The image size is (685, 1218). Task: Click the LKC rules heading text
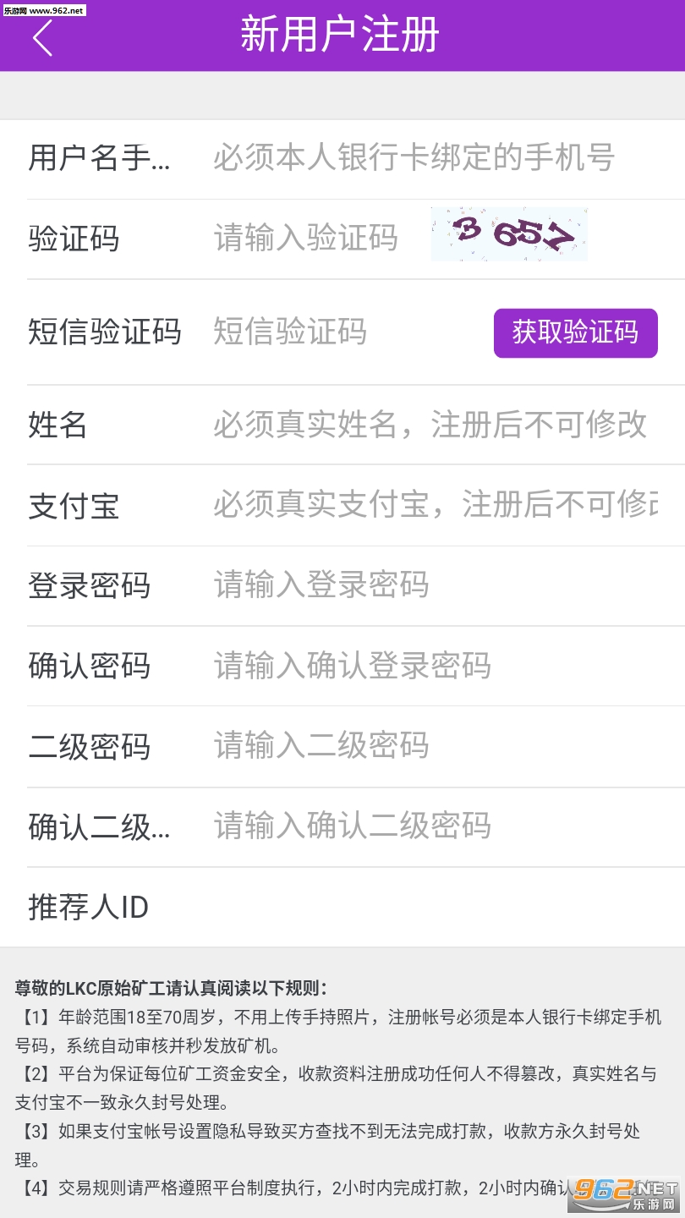(x=171, y=987)
